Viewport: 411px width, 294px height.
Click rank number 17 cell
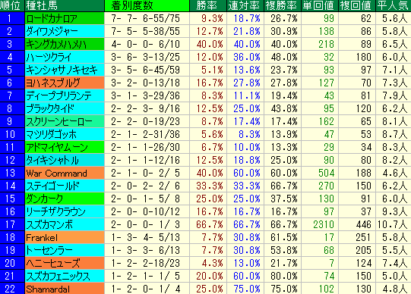[x=12, y=224]
